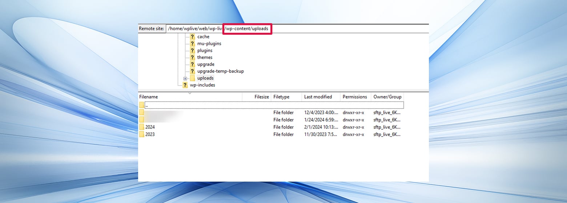
Task: Click the '12/4/2023 4:00:...' modified date
Action: [321, 112]
